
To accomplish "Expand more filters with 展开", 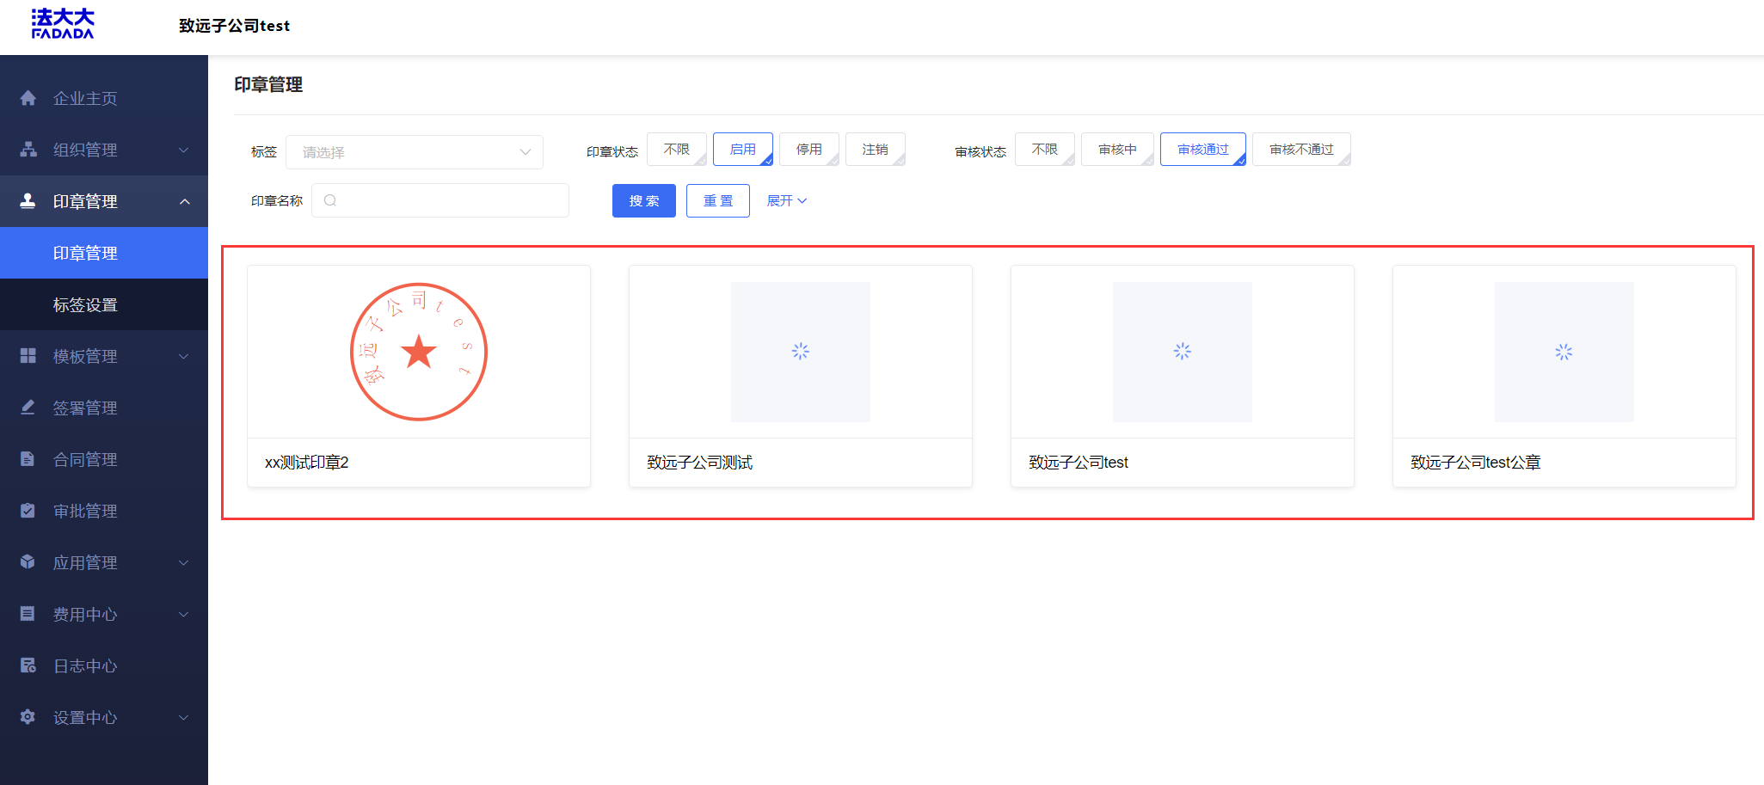I will coord(786,200).
